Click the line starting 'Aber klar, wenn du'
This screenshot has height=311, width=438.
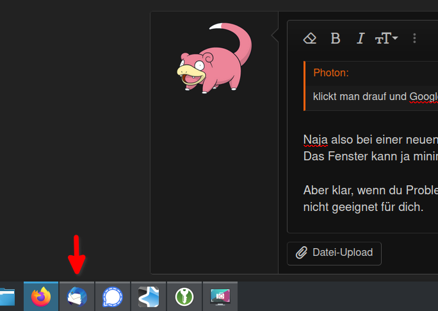(371, 190)
